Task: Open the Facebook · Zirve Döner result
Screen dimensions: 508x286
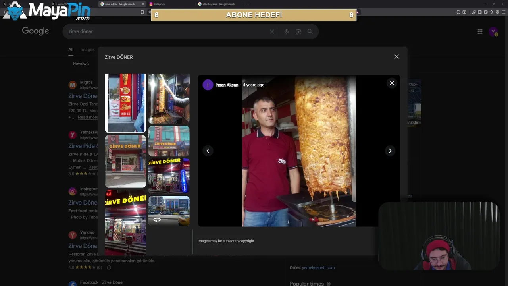Action: click(x=102, y=282)
